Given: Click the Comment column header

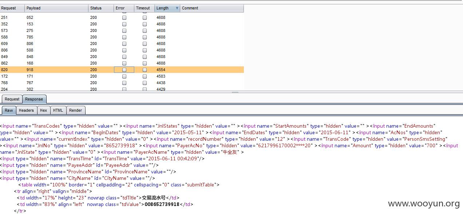Looking at the screenshot, I should [x=212, y=8].
